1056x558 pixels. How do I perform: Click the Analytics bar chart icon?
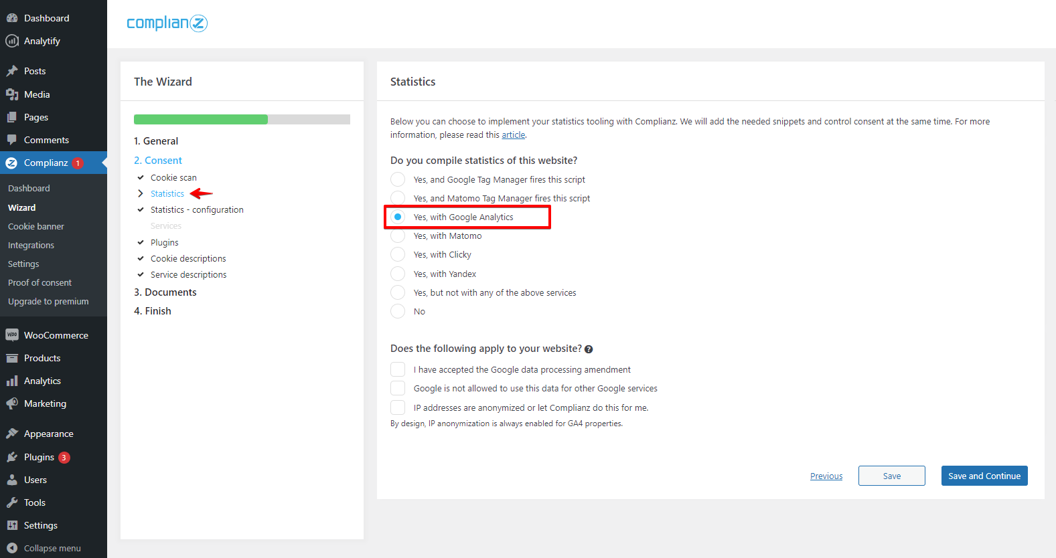(12, 381)
